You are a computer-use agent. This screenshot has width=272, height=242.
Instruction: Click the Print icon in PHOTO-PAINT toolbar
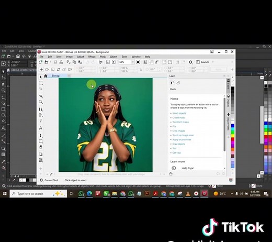61,62
